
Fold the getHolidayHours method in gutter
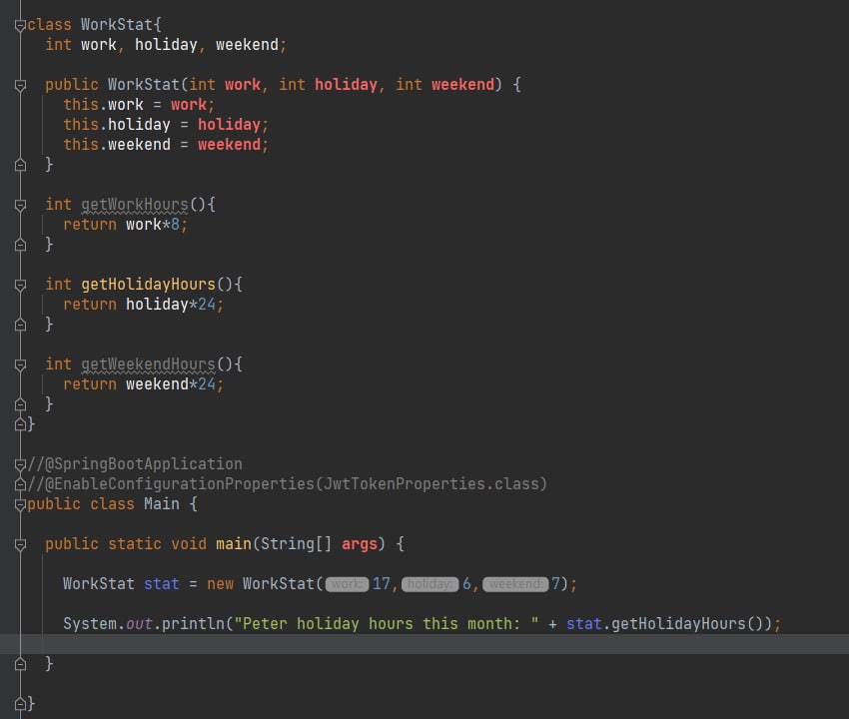20,285
